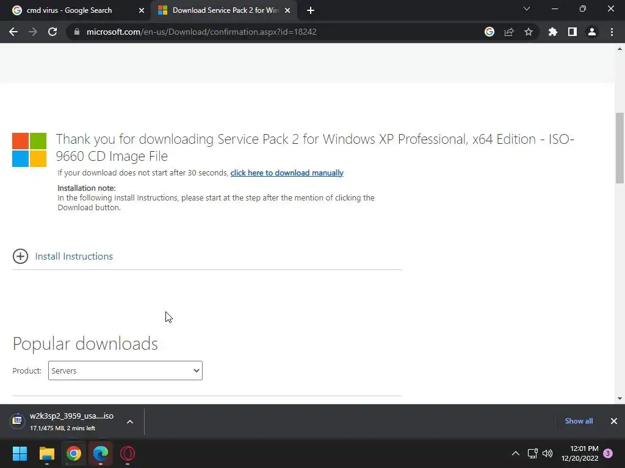Click the 'Installation note:' text
Viewport: 625px width, 468px height.
(87, 188)
